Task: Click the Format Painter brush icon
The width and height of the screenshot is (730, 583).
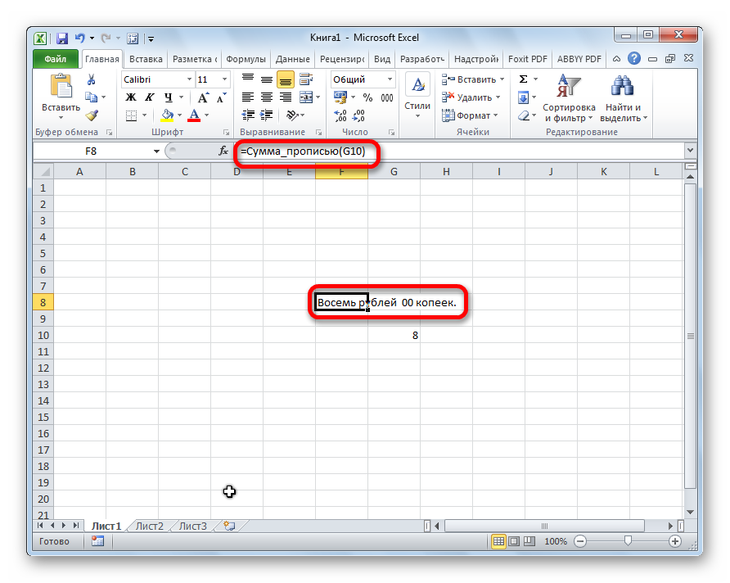Action: (92, 115)
